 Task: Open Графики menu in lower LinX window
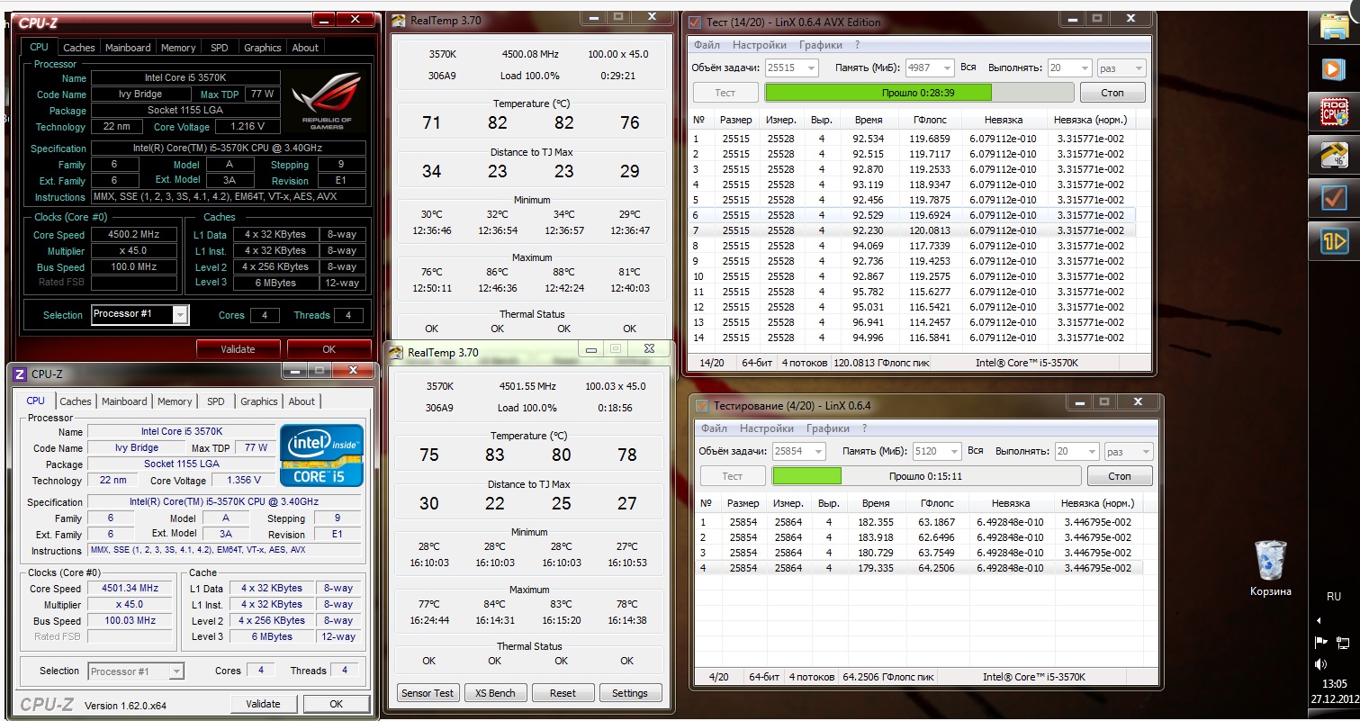tap(827, 428)
